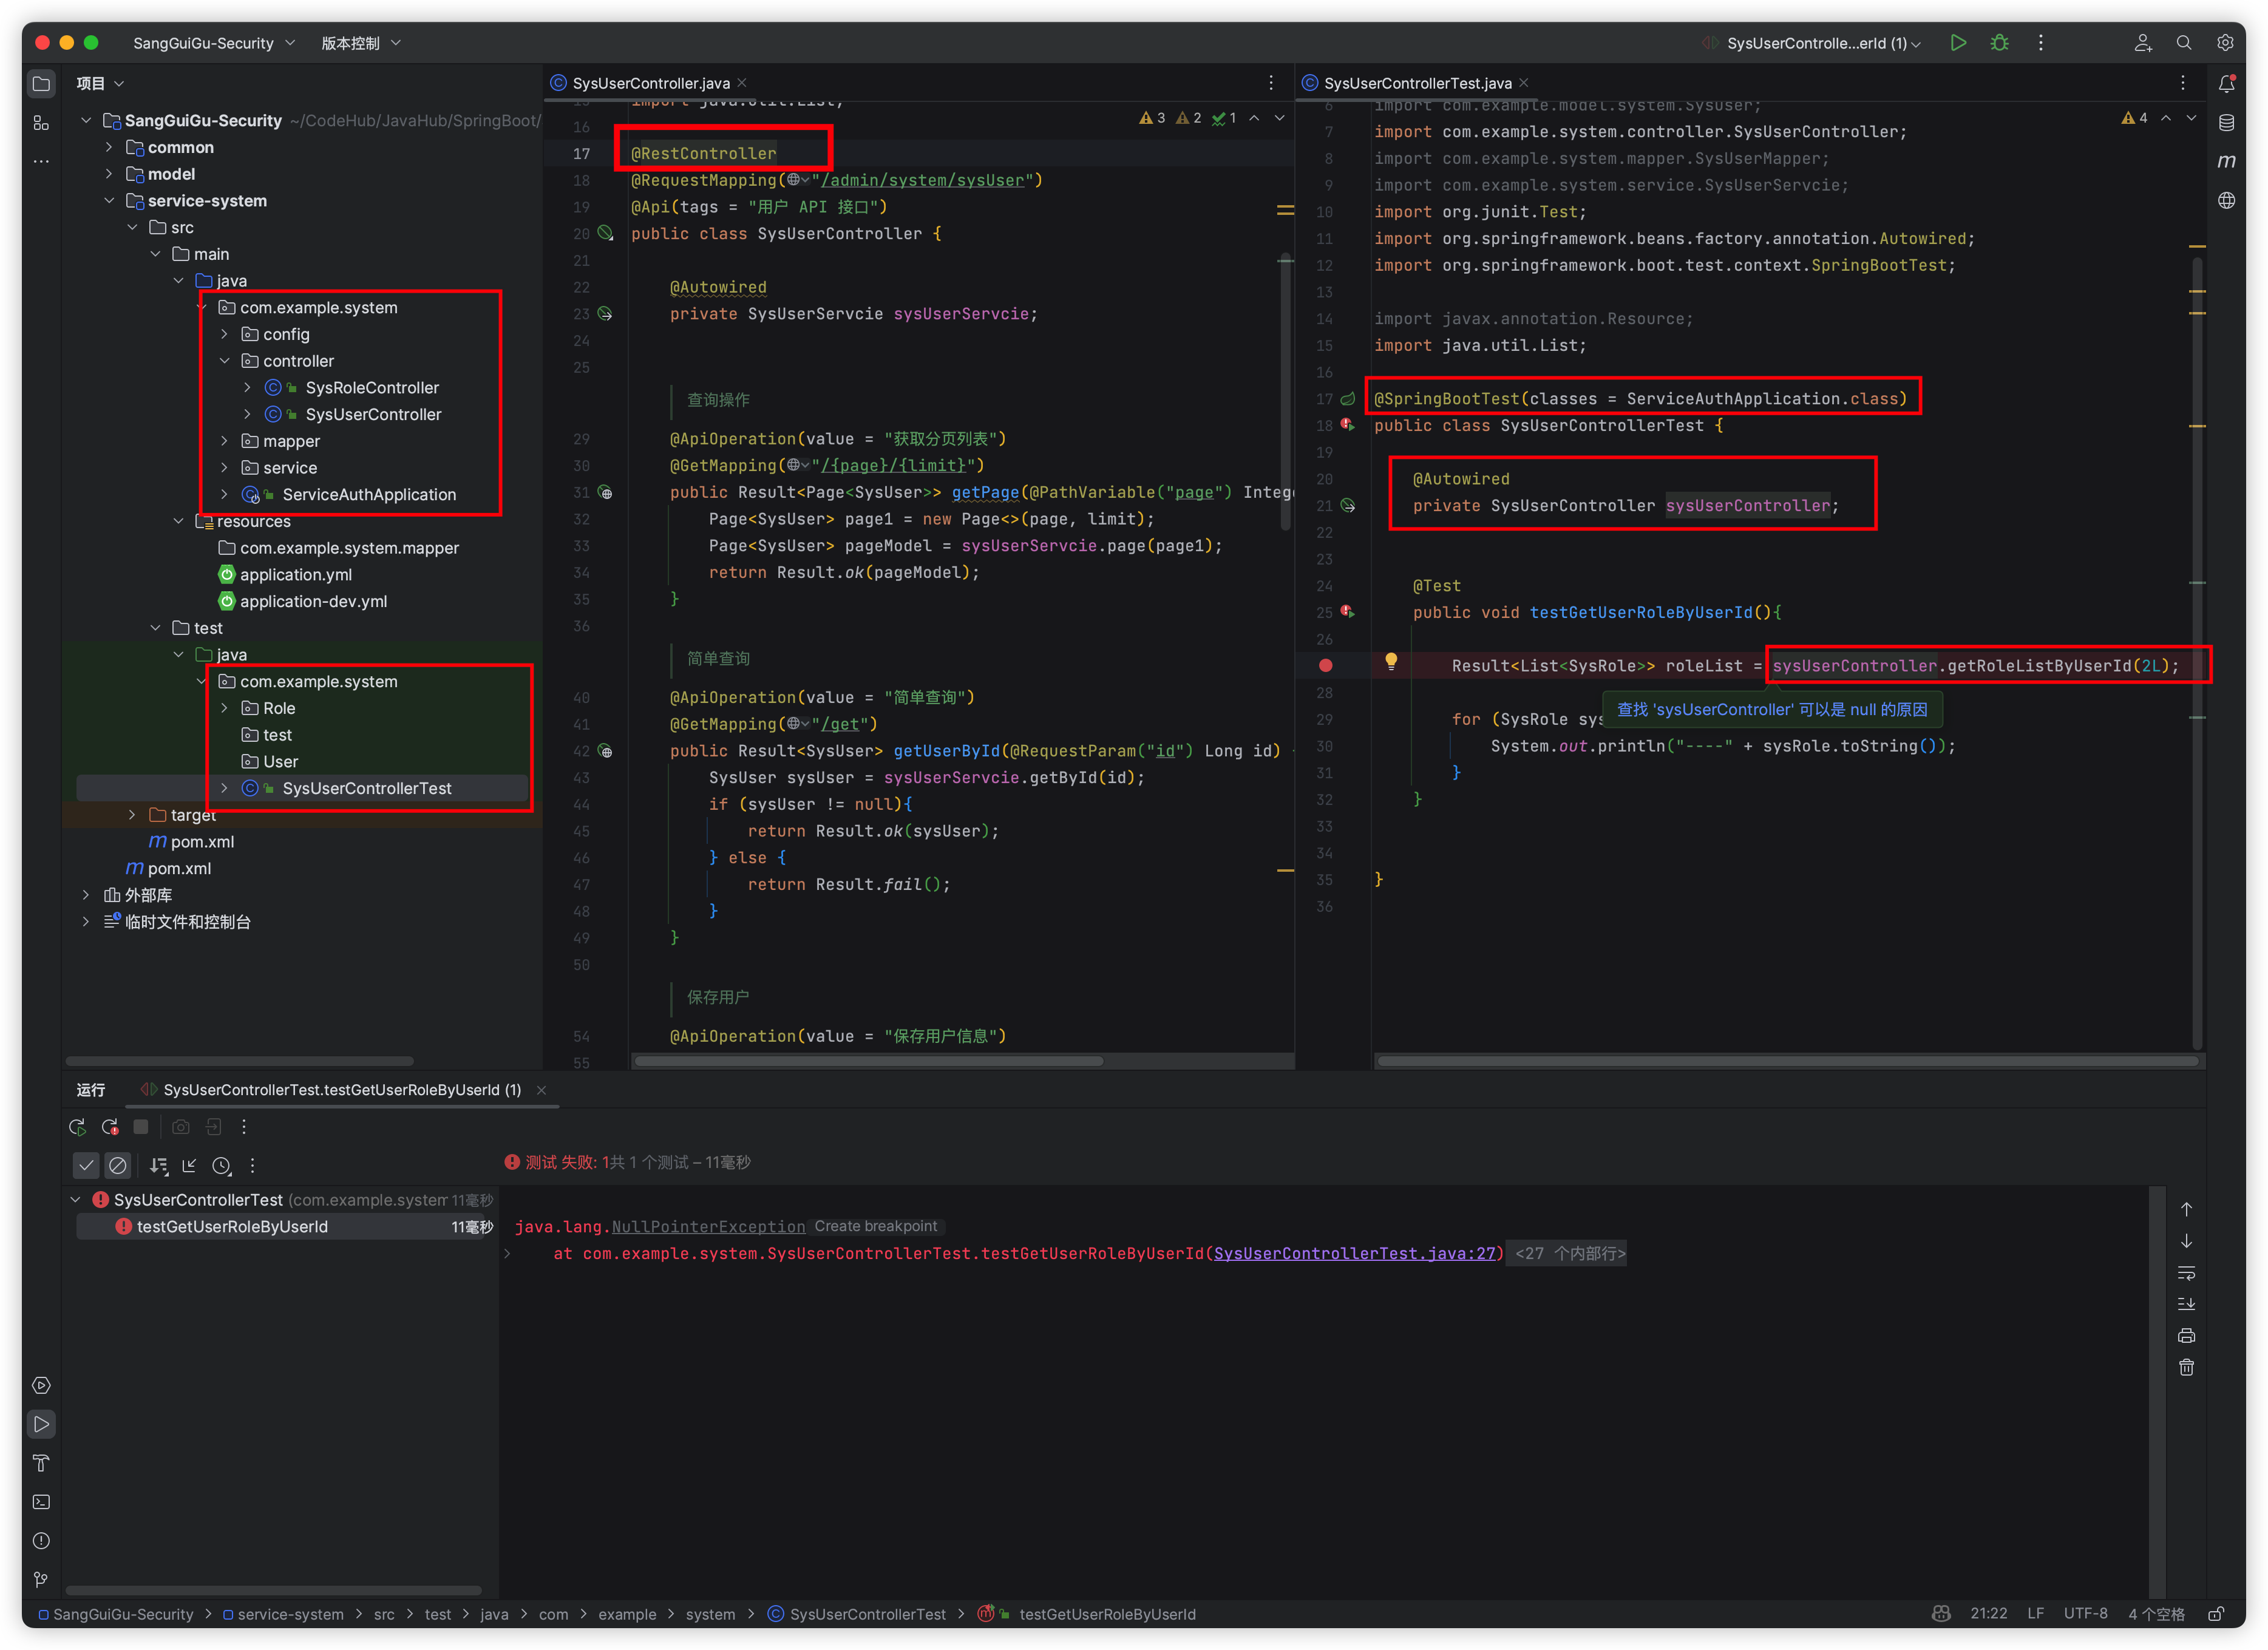Open the Database tool window icon

click(2226, 123)
